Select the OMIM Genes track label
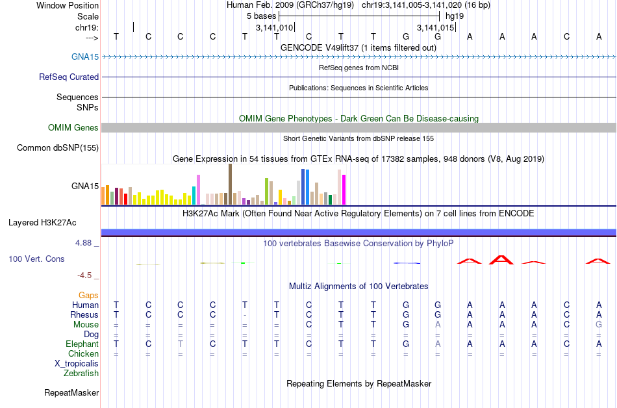 click(x=73, y=128)
